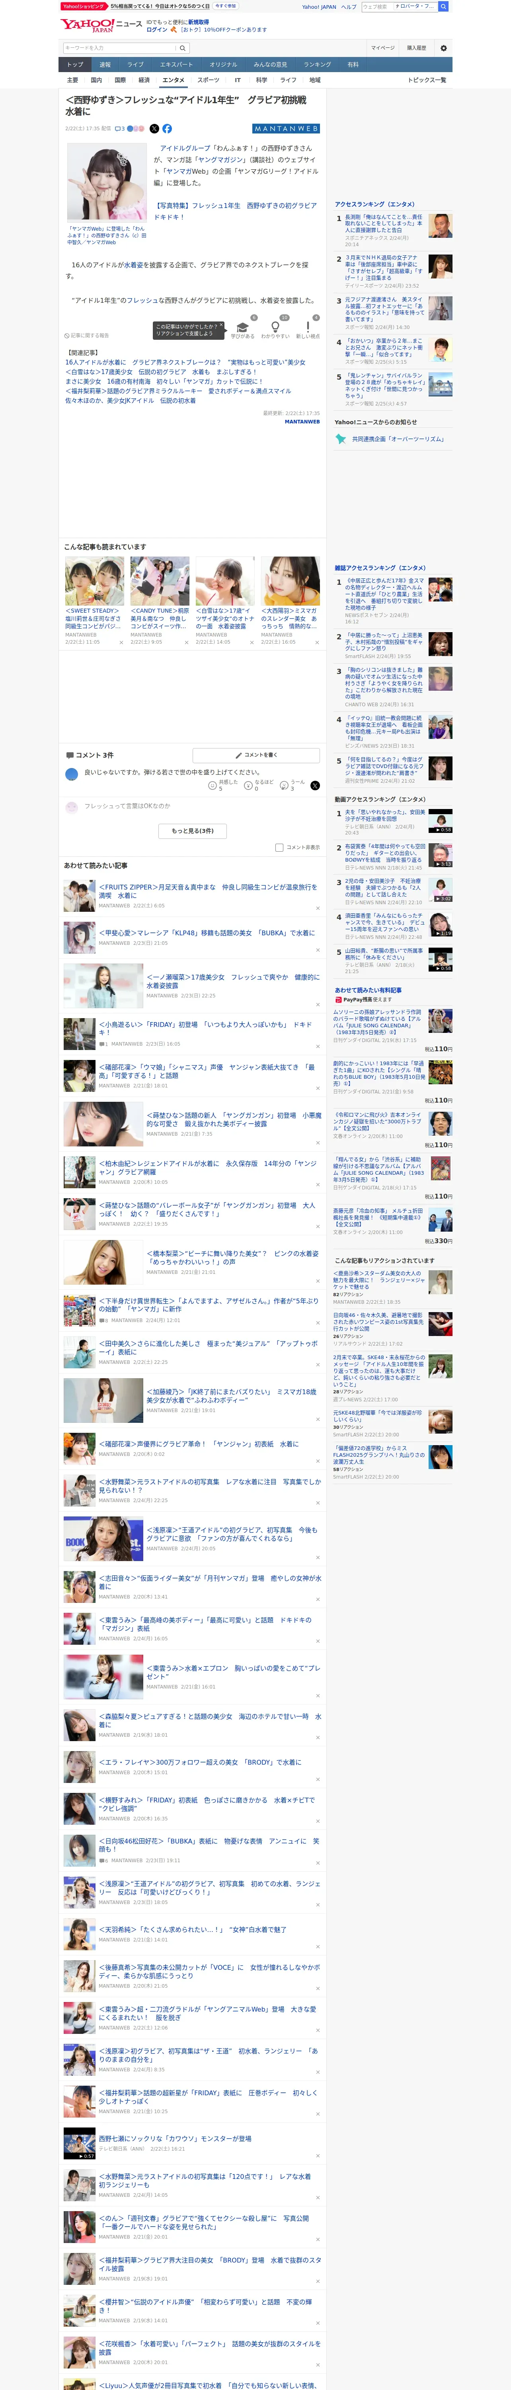Image resolution: width=511 pixels, height=2390 pixels.
Task: Open the 【写真特集】 西野ゆずき link
Action: (235, 211)
